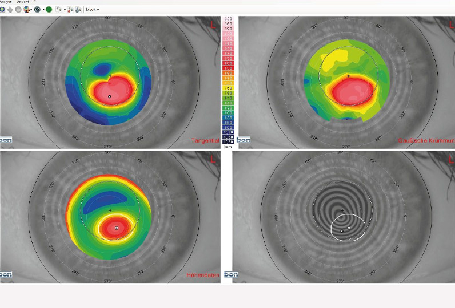The image size is (455, 308).
Task: Click the [mm] unit label under the scale
Action: 229,147
